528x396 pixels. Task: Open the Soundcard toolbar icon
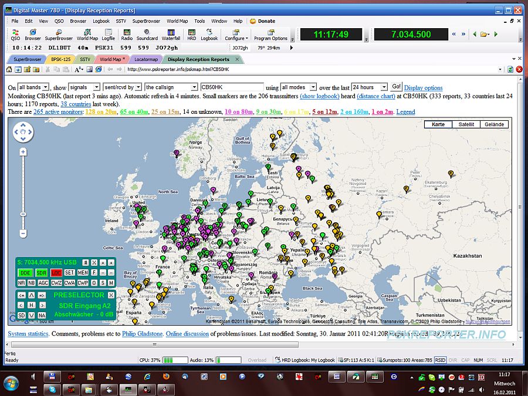147,34
